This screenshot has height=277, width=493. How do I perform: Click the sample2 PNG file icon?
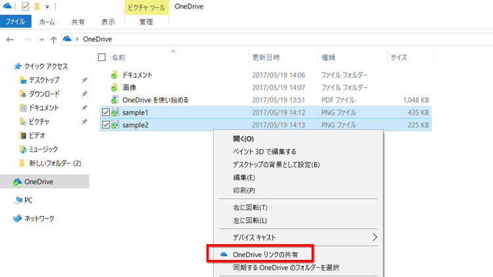coord(115,125)
